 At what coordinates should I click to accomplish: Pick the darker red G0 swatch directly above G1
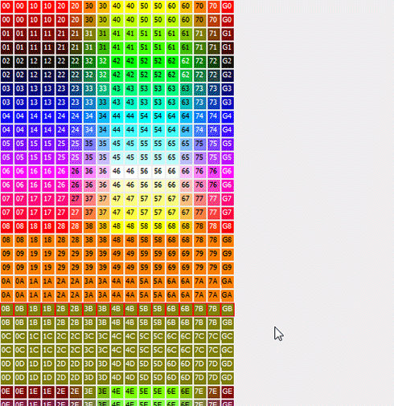coord(227,20)
